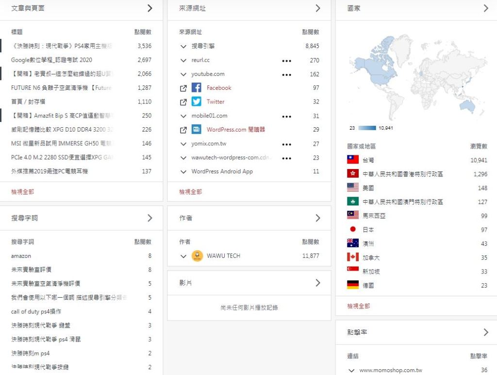Image resolution: width=497 pixels, height=375 pixels.
Task: Click the Taiwan flag icon
Action: 353,160
